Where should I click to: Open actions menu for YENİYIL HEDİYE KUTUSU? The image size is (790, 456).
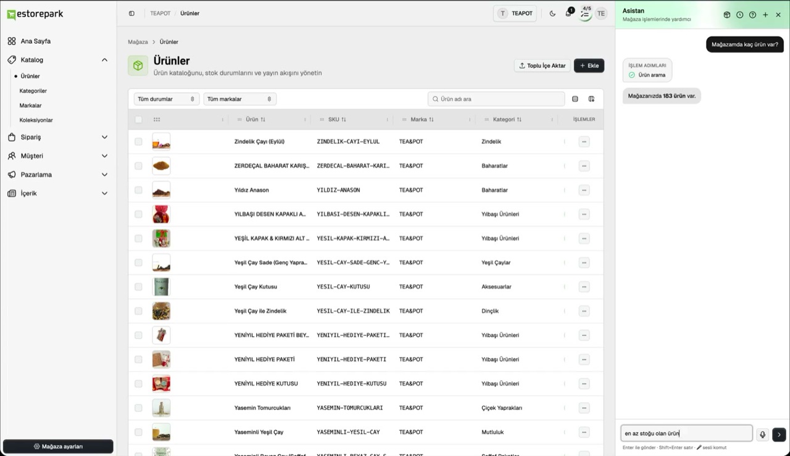click(x=584, y=384)
